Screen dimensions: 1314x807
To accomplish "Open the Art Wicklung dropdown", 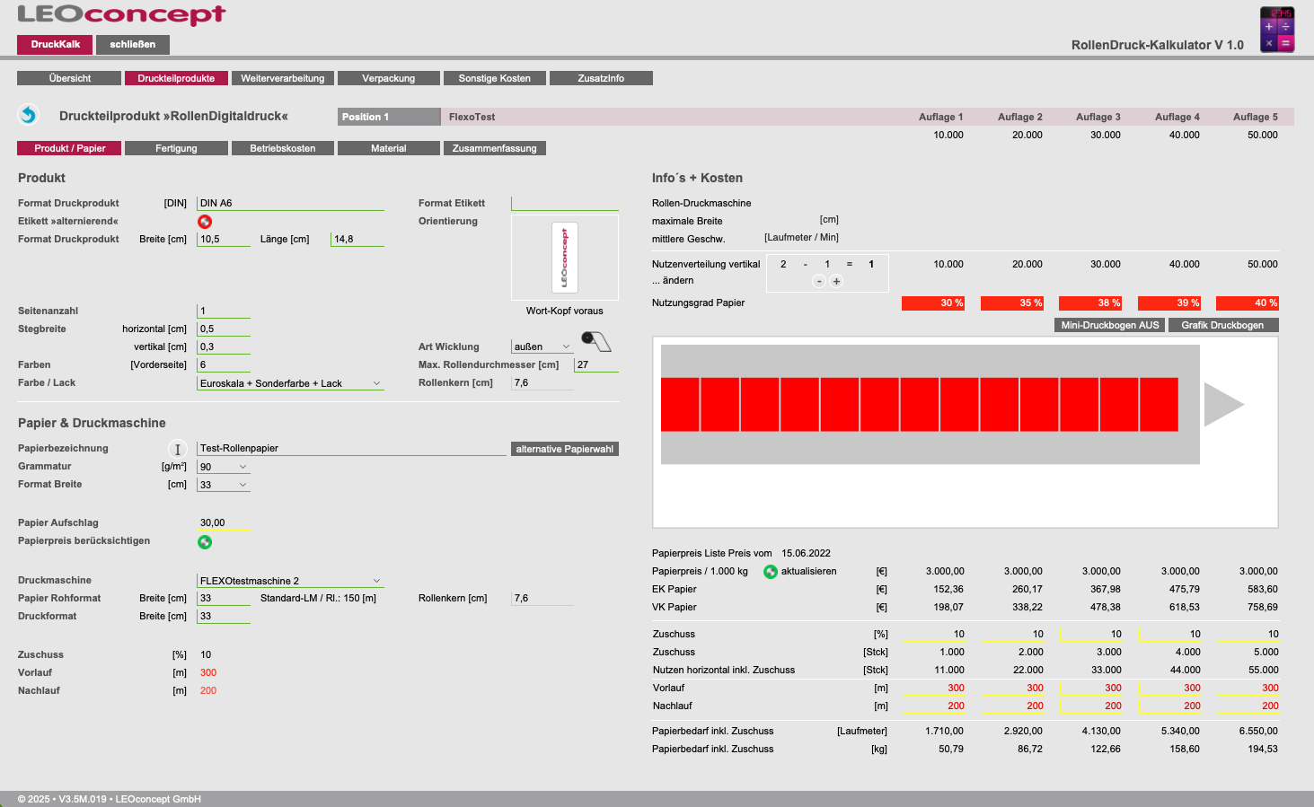I will 542,346.
